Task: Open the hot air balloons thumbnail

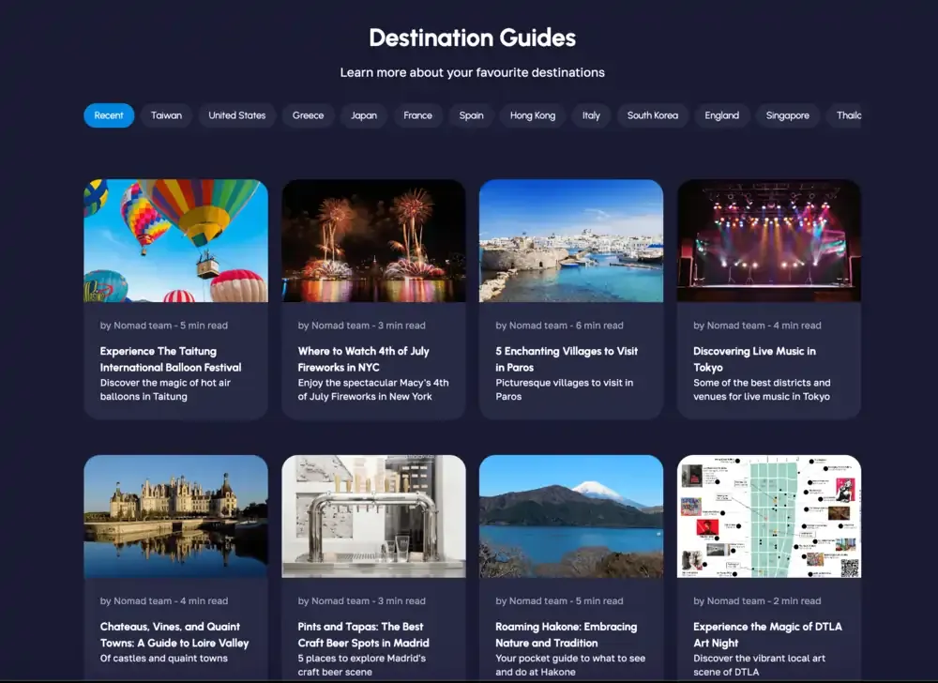Action: coord(176,240)
